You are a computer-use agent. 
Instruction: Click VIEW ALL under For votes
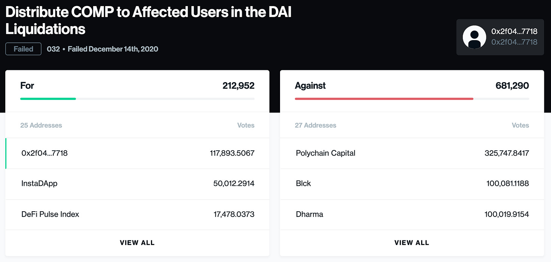click(x=137, y=243)
